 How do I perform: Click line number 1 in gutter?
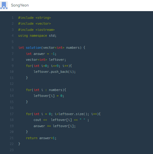[13, 18]
